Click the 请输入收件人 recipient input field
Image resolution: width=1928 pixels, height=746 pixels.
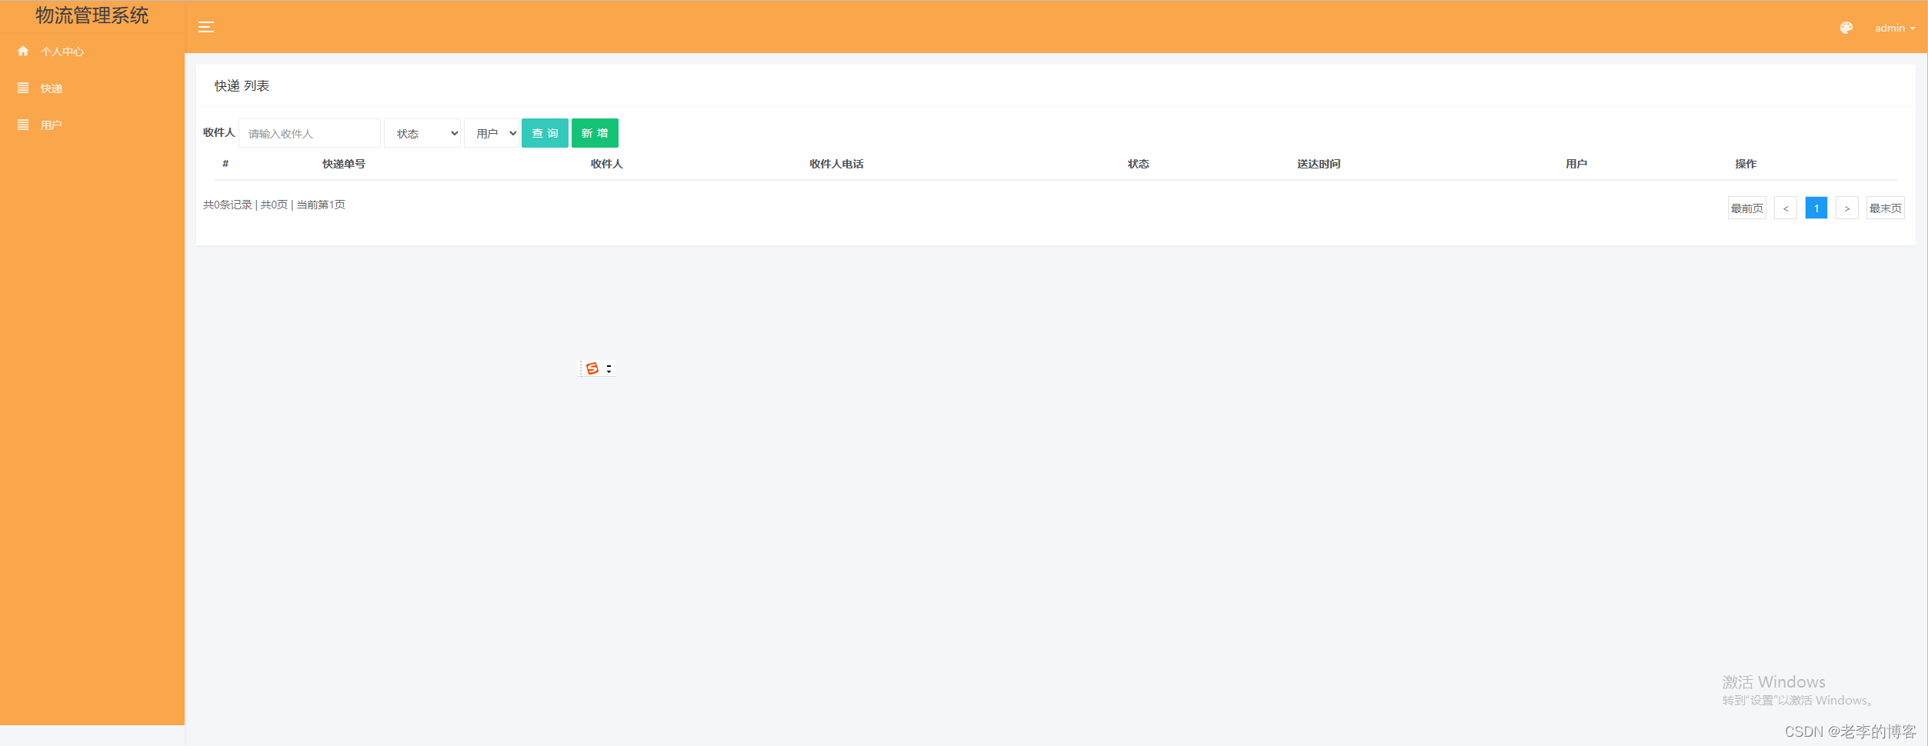310,132
